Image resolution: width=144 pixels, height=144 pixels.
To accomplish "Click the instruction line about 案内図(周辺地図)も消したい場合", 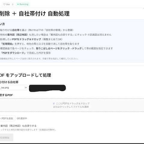I will [56, 35].
